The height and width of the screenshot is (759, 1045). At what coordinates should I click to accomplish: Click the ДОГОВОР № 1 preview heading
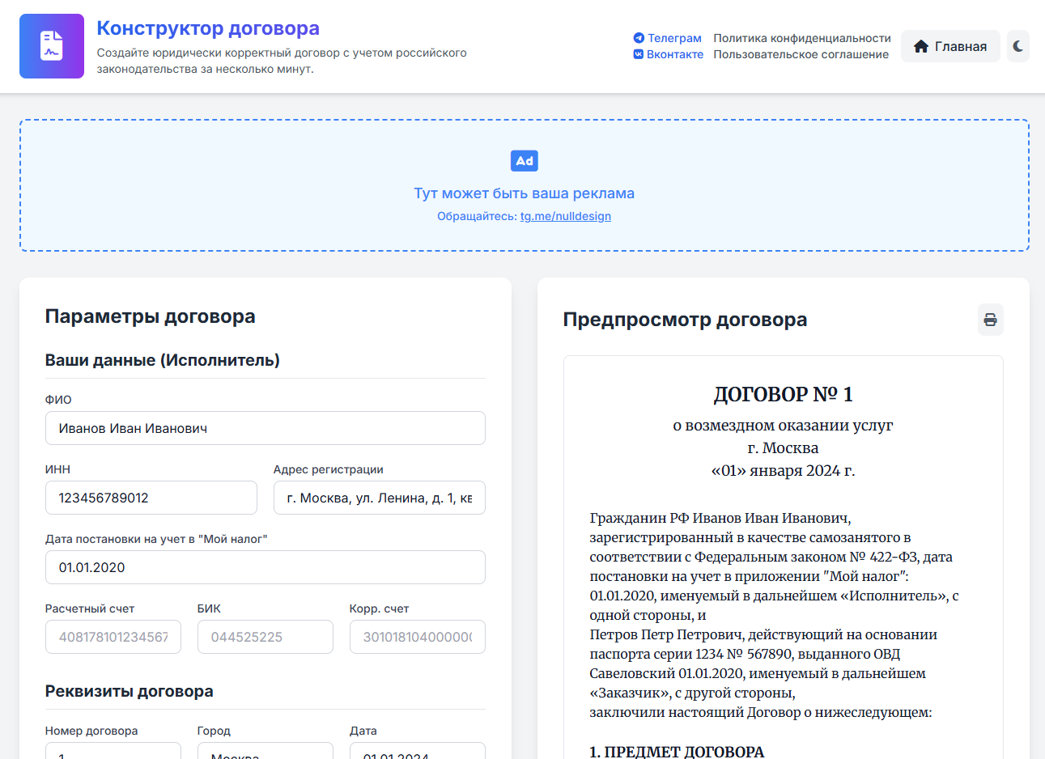[783, 394]
